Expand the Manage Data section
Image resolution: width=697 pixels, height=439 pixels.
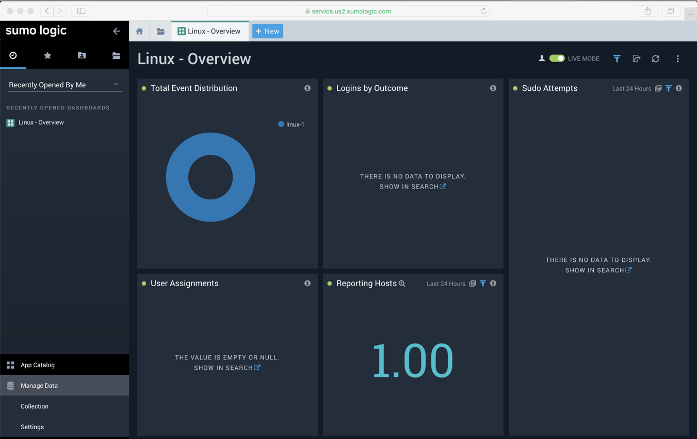tap(64, 385)
